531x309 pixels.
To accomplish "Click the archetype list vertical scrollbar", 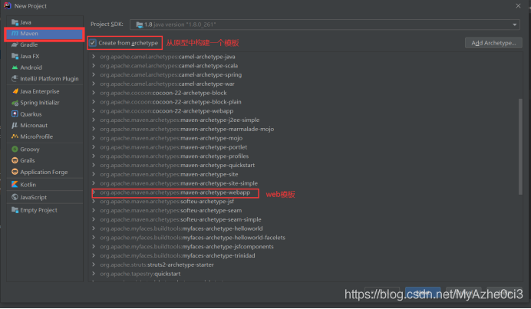I will [520, 146].
